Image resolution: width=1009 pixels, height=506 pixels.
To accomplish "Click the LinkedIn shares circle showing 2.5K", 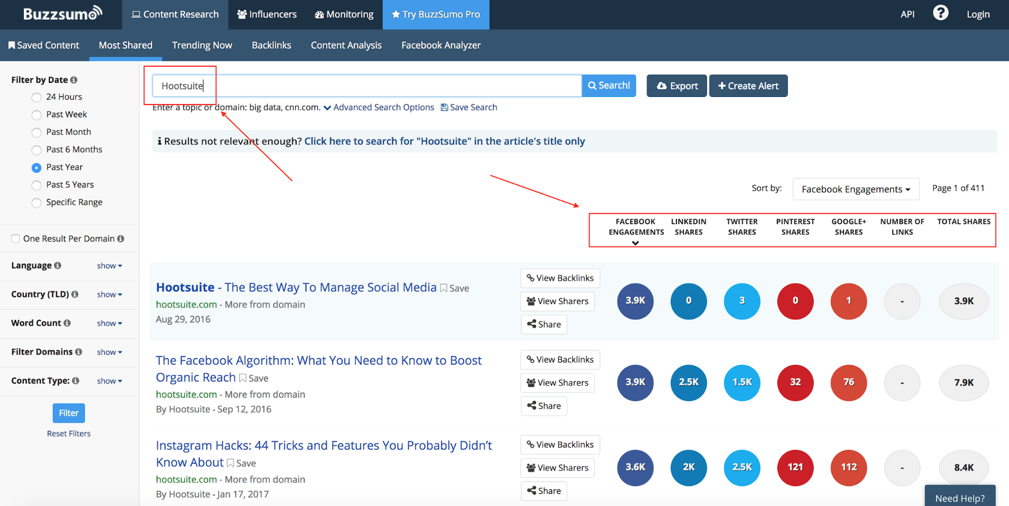I will click(x=688, y=383).
